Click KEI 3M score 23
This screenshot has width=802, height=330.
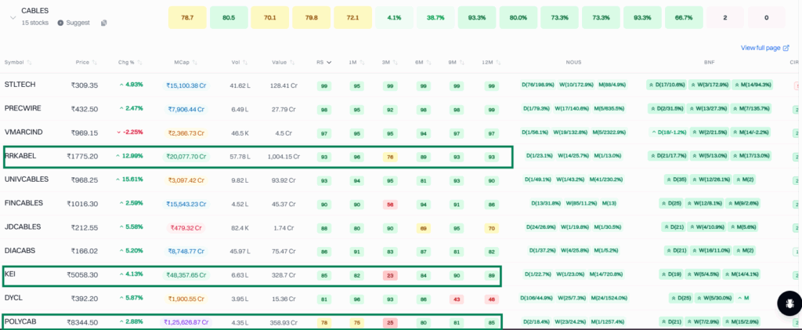click(x=390, y=275)
